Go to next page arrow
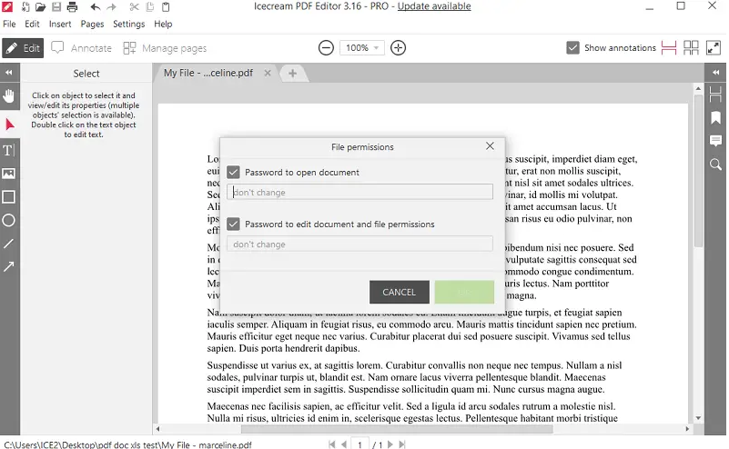This screenshot has height=449, width=729. tap(390, 444)
